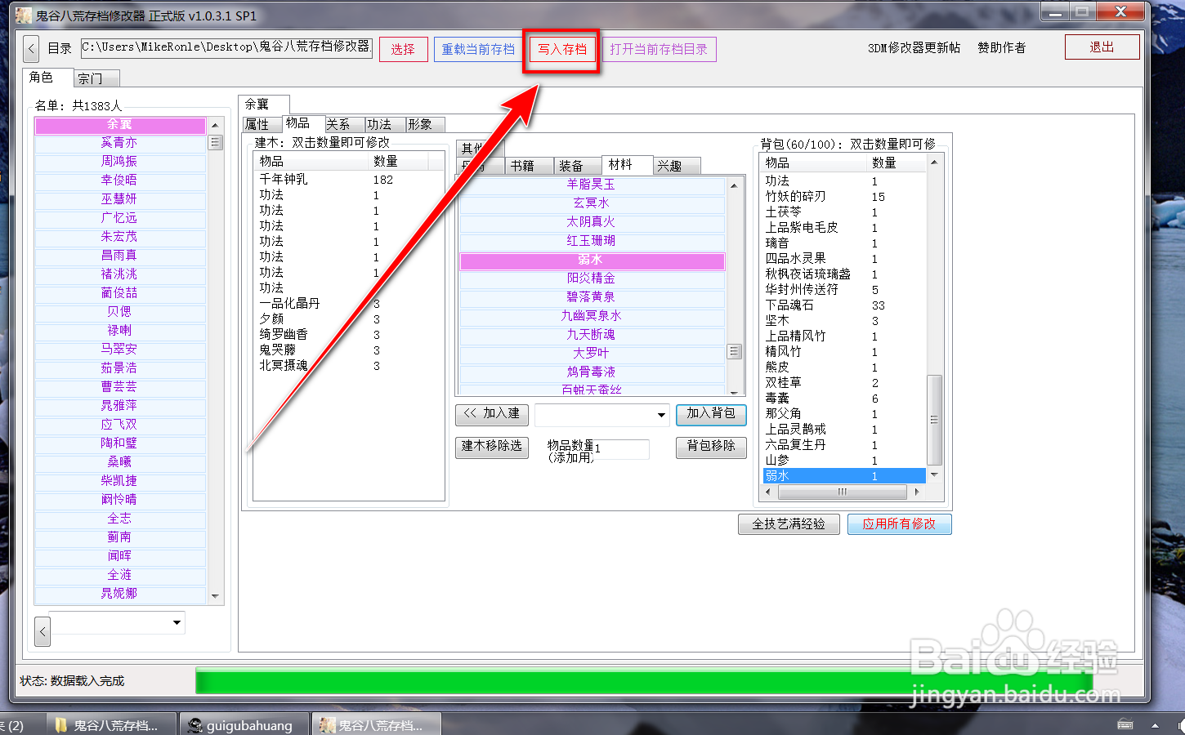Click the backpack list vertical scrollbar thumb
The image size is (1185, 735).
click(x=934, y=420)
